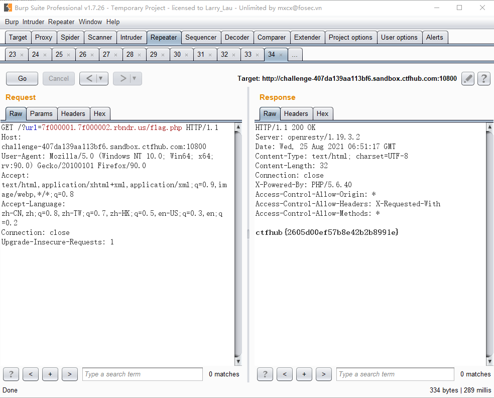
Task: Send the request with Go button
Action: point(22,78)
